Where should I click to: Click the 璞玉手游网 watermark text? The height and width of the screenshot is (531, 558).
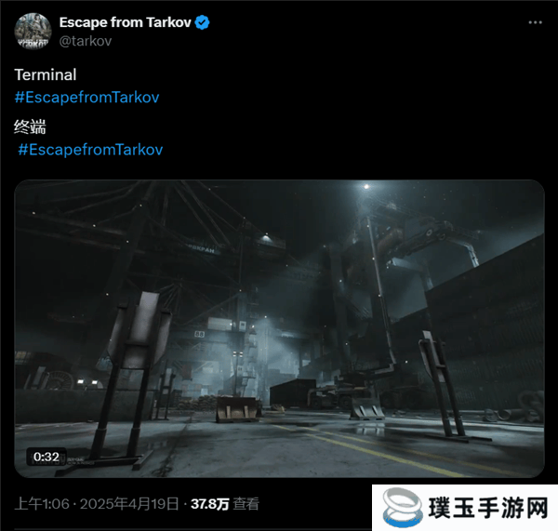pos(488,508)
